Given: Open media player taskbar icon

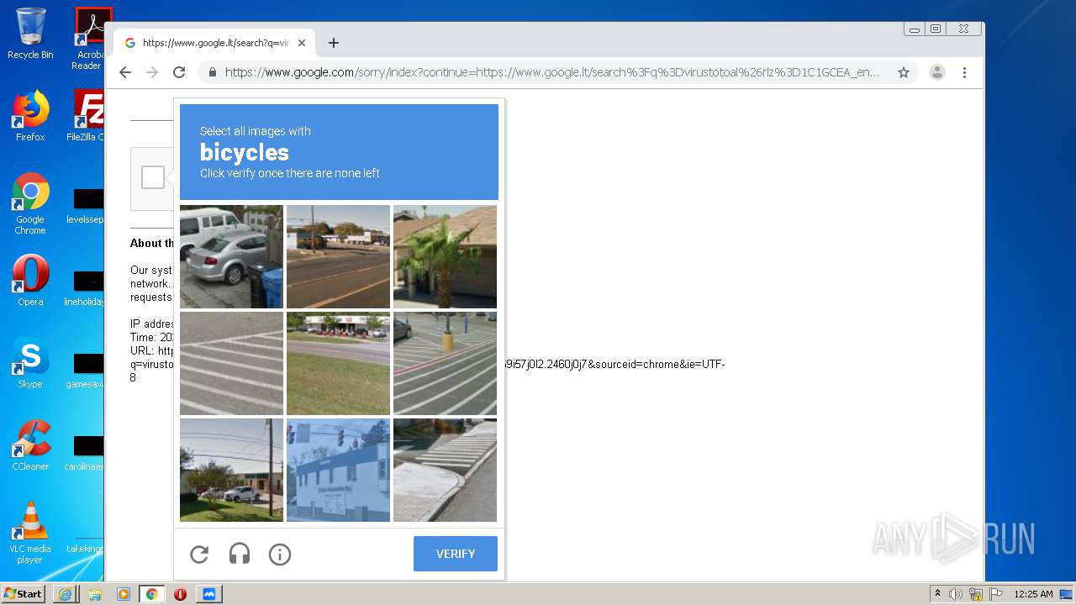Looking at the screenshot, I should 123,593.
